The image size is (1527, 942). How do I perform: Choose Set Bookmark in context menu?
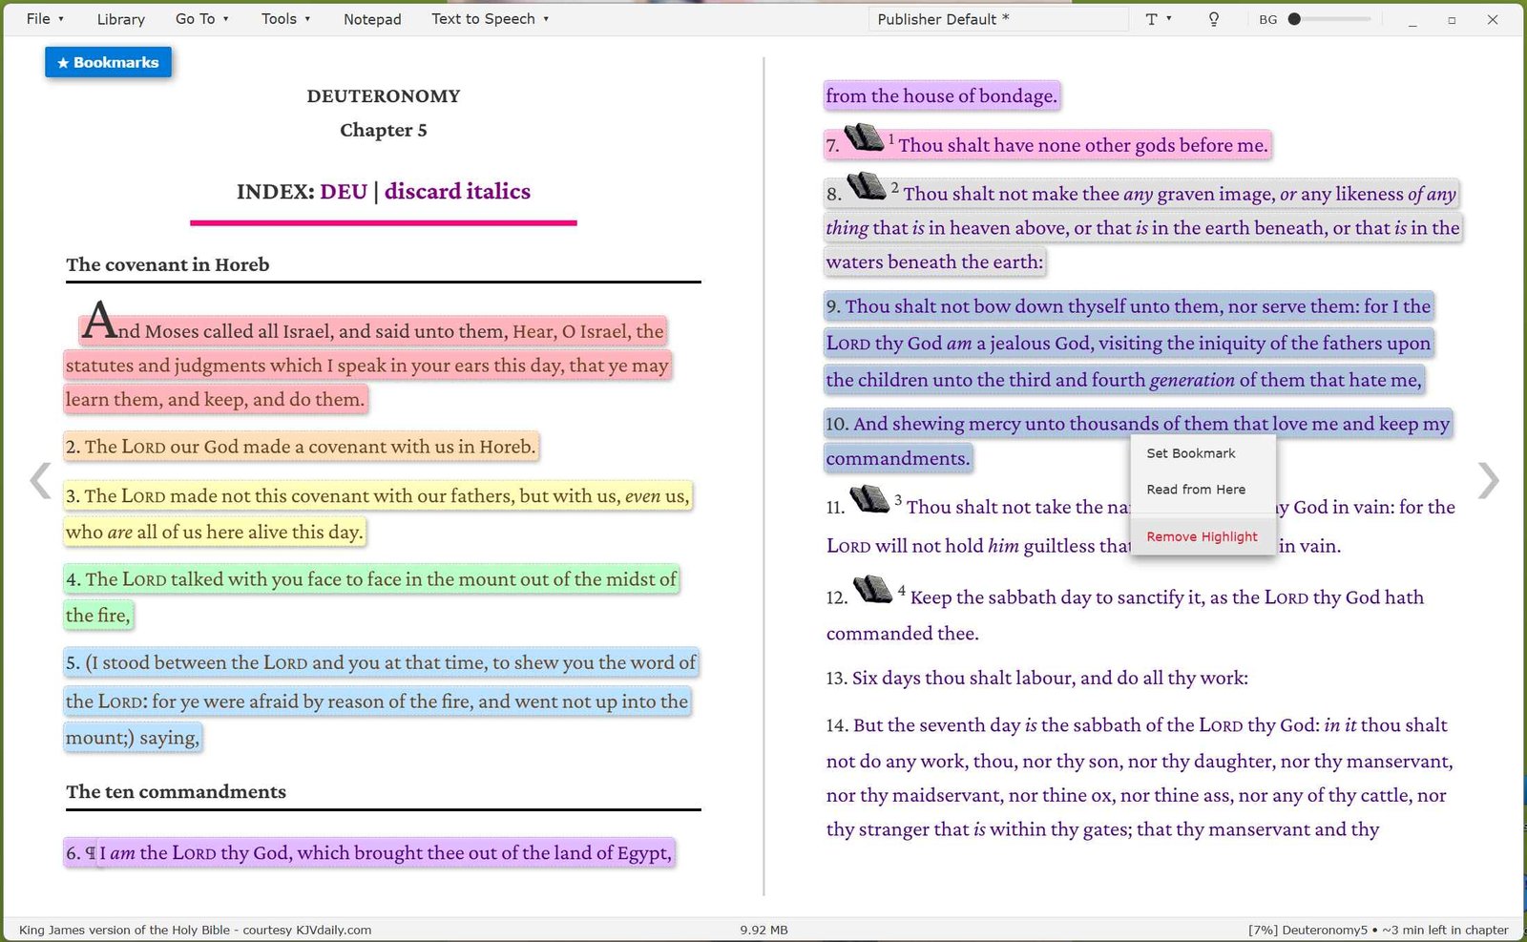[x=1203, y=453]
